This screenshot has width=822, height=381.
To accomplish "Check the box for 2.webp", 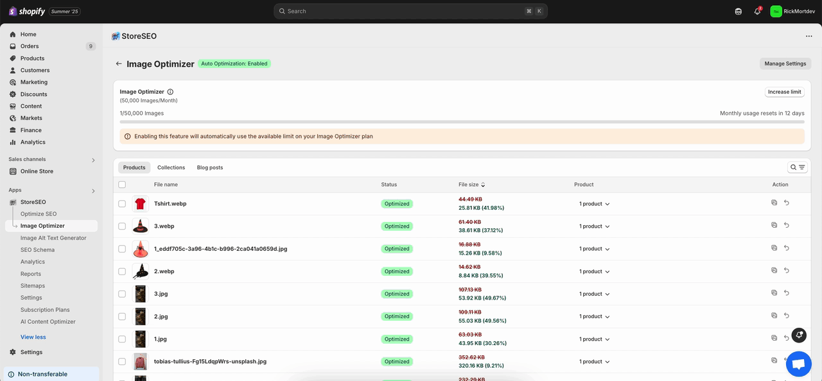I will pyautogui.click(x=122, y=271).
